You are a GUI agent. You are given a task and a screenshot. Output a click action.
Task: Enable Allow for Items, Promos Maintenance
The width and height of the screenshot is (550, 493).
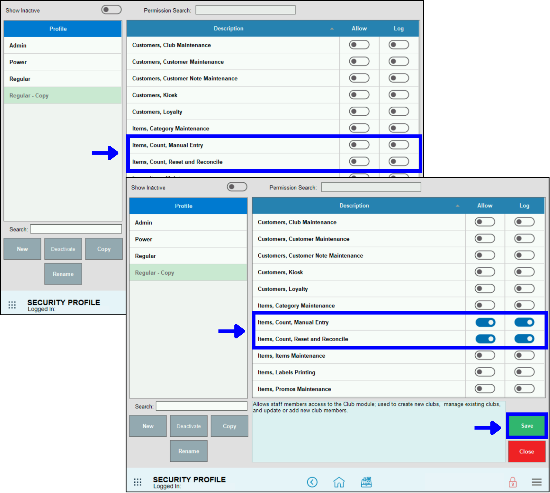point(485,389)
